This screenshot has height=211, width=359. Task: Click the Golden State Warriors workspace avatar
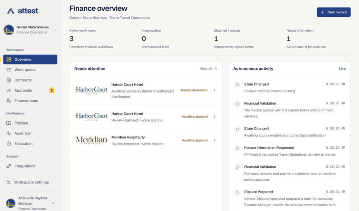click(9, 30)
